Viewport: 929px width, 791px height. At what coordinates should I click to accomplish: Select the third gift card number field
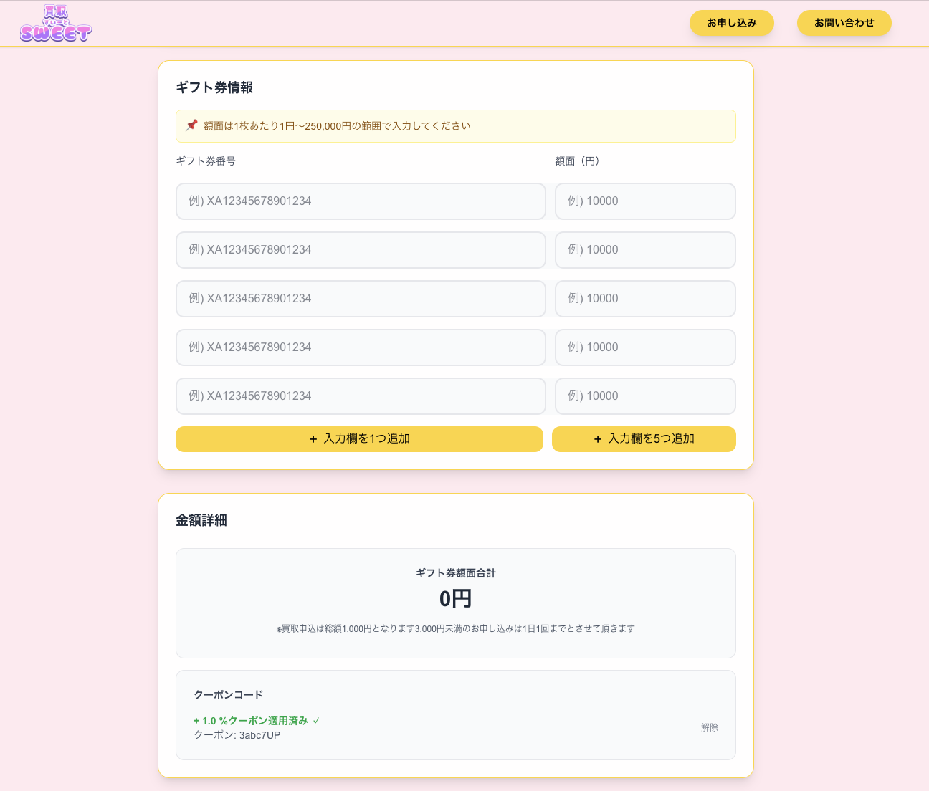click(361, 299)
